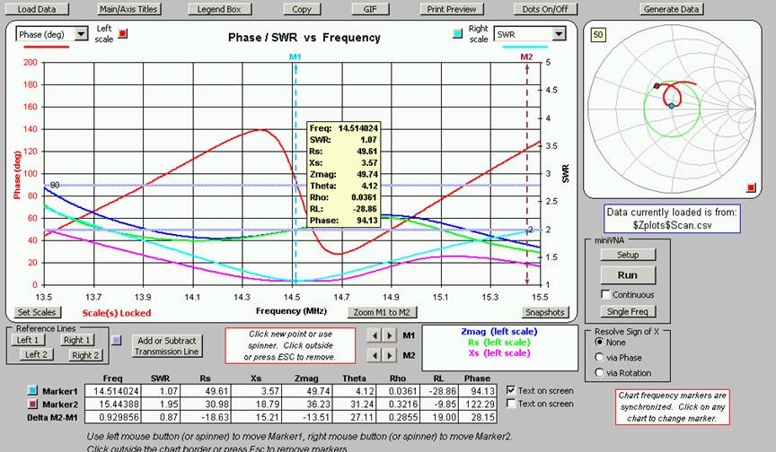This screenshot has width=776, height=452.
Task: Click the cyan Right scale color square
Action: coord(458,33)
